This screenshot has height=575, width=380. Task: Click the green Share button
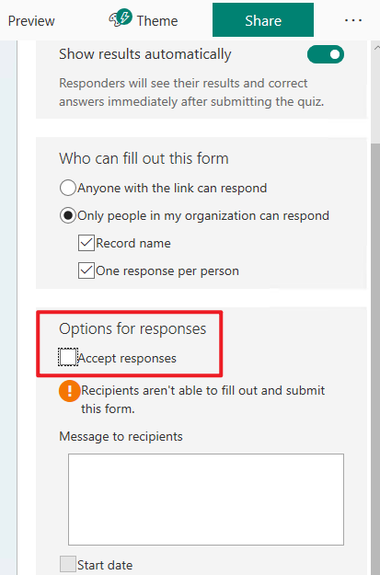[x=263, y=20]
